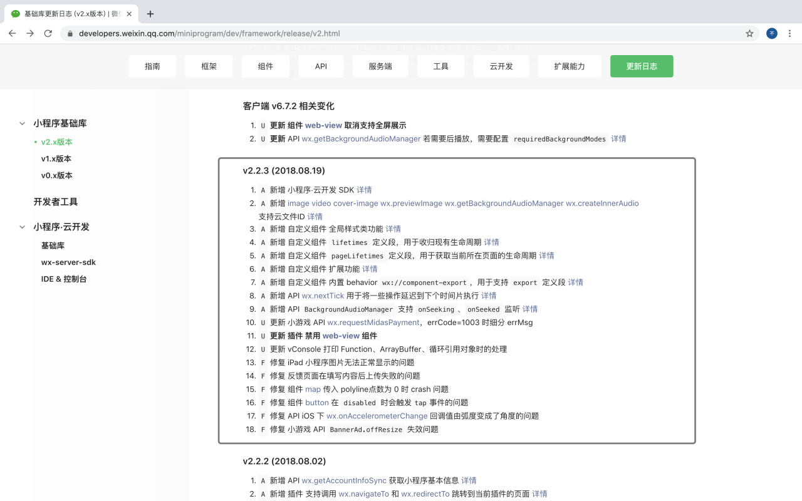Open v1.x版本 in the sidebar
The height and width of the screenshot is (501, 802).
click(x=56, y=159)
